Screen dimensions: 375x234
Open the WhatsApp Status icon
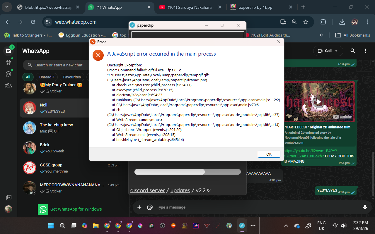[x=8, y=62]
